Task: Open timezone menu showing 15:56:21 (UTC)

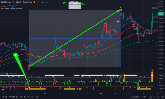Action: coord(135,97)
